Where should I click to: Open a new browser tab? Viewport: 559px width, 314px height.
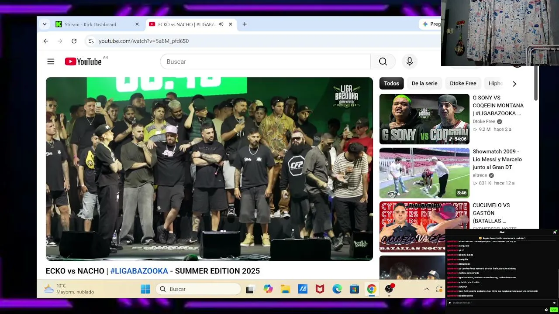coord(245,24)
